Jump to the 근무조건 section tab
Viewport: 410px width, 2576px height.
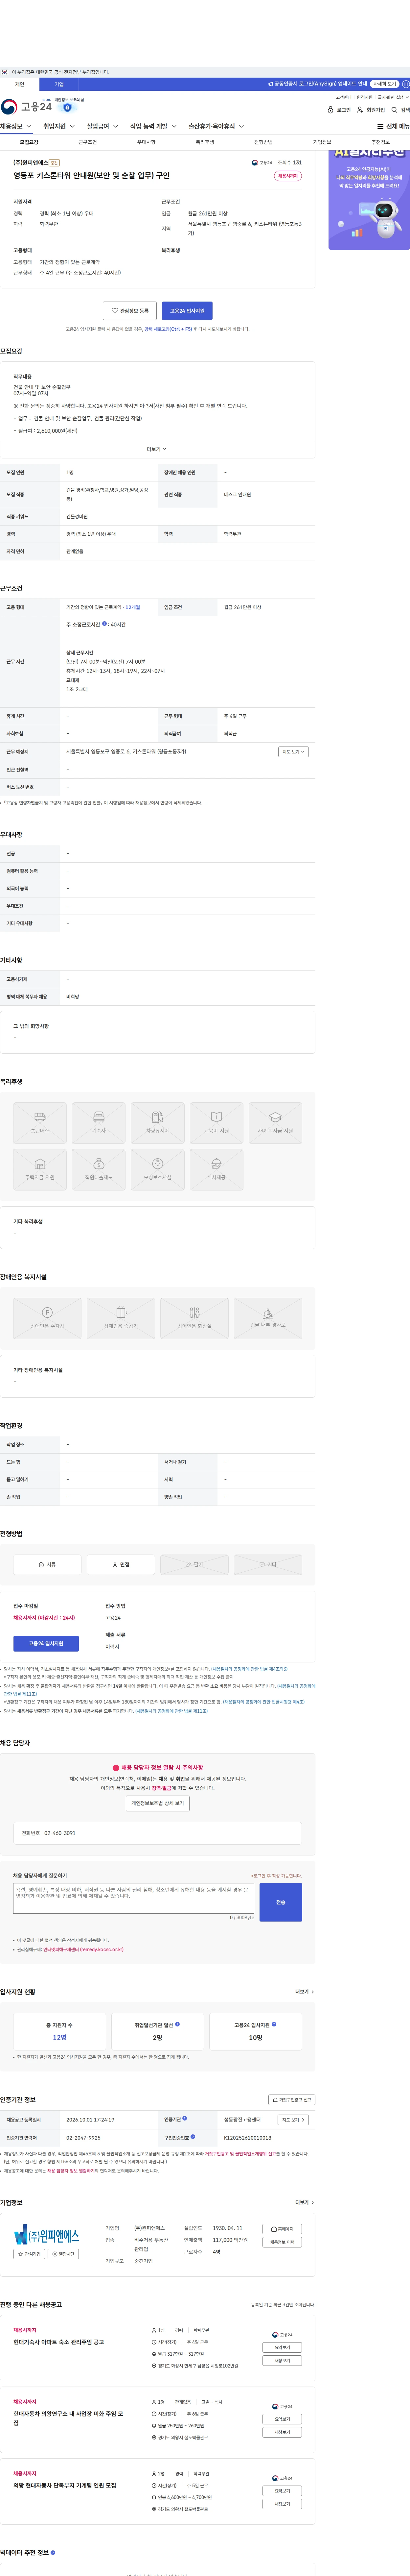click(x=88, y=142)
